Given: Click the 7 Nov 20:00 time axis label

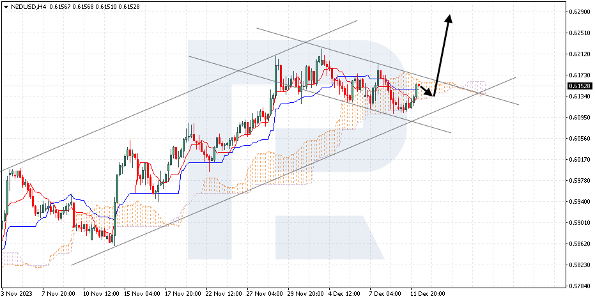Looking at the screenshot, I should (x=58, y=294).
